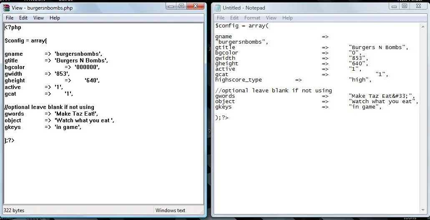
Task: Open Help menu in burgersnbombs.php viewer
Action: point(55,18)
